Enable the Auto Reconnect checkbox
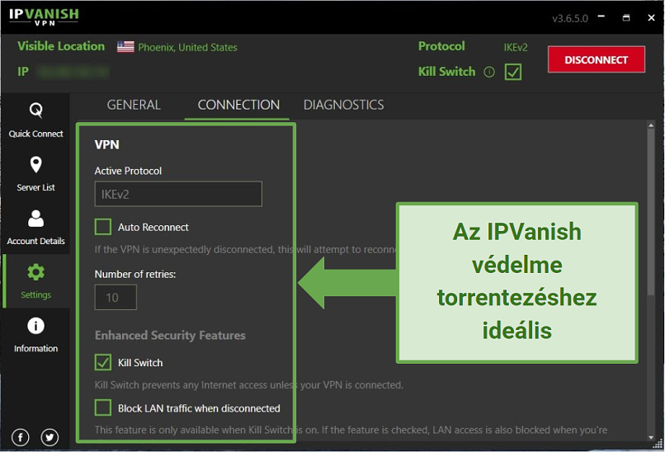This screenshot has height=452, width=665. [103, 227]
